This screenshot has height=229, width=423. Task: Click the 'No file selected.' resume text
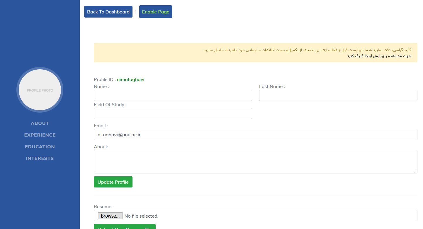pyautogui.click(x=141, y=216)
